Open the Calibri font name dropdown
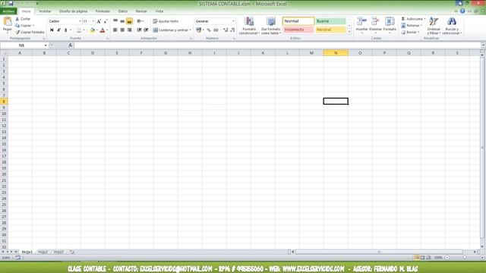Screen dimensions: 486x273 pos(80,21)
